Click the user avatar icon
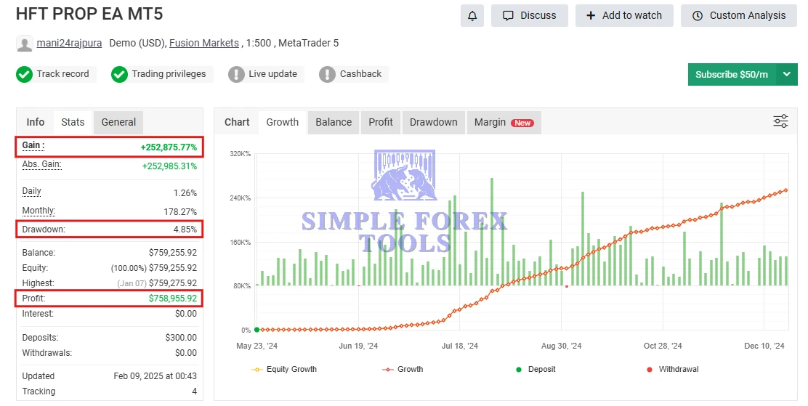Viewport: 808px width, 406px height. (x=24, y=44)
